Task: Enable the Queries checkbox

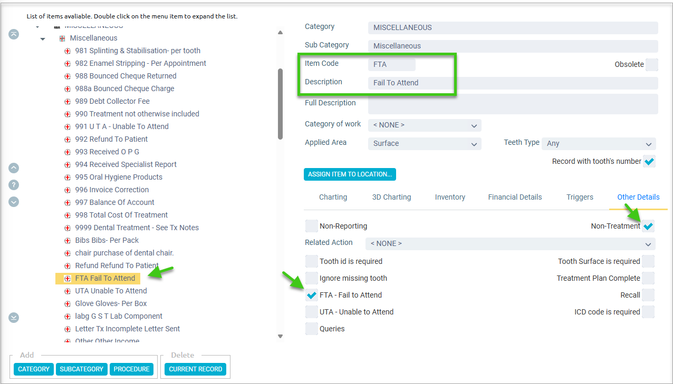Action: [x=312, y=329]
